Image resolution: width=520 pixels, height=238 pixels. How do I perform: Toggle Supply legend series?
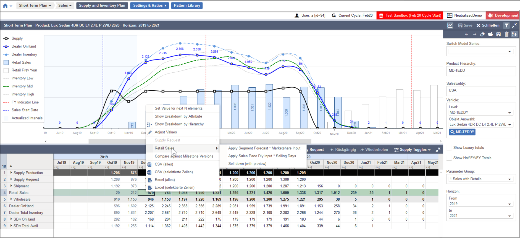pos(13,38)
